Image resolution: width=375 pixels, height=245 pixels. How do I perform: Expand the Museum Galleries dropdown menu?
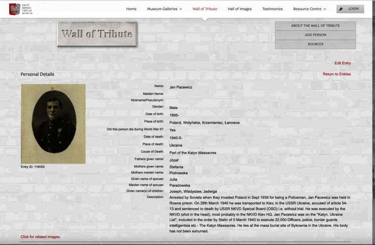pyautogui.click(x=164, y=9)
